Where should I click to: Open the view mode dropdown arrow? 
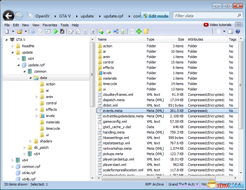[224, 31]
